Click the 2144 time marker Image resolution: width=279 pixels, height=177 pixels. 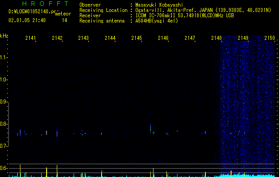coord(110,38)
